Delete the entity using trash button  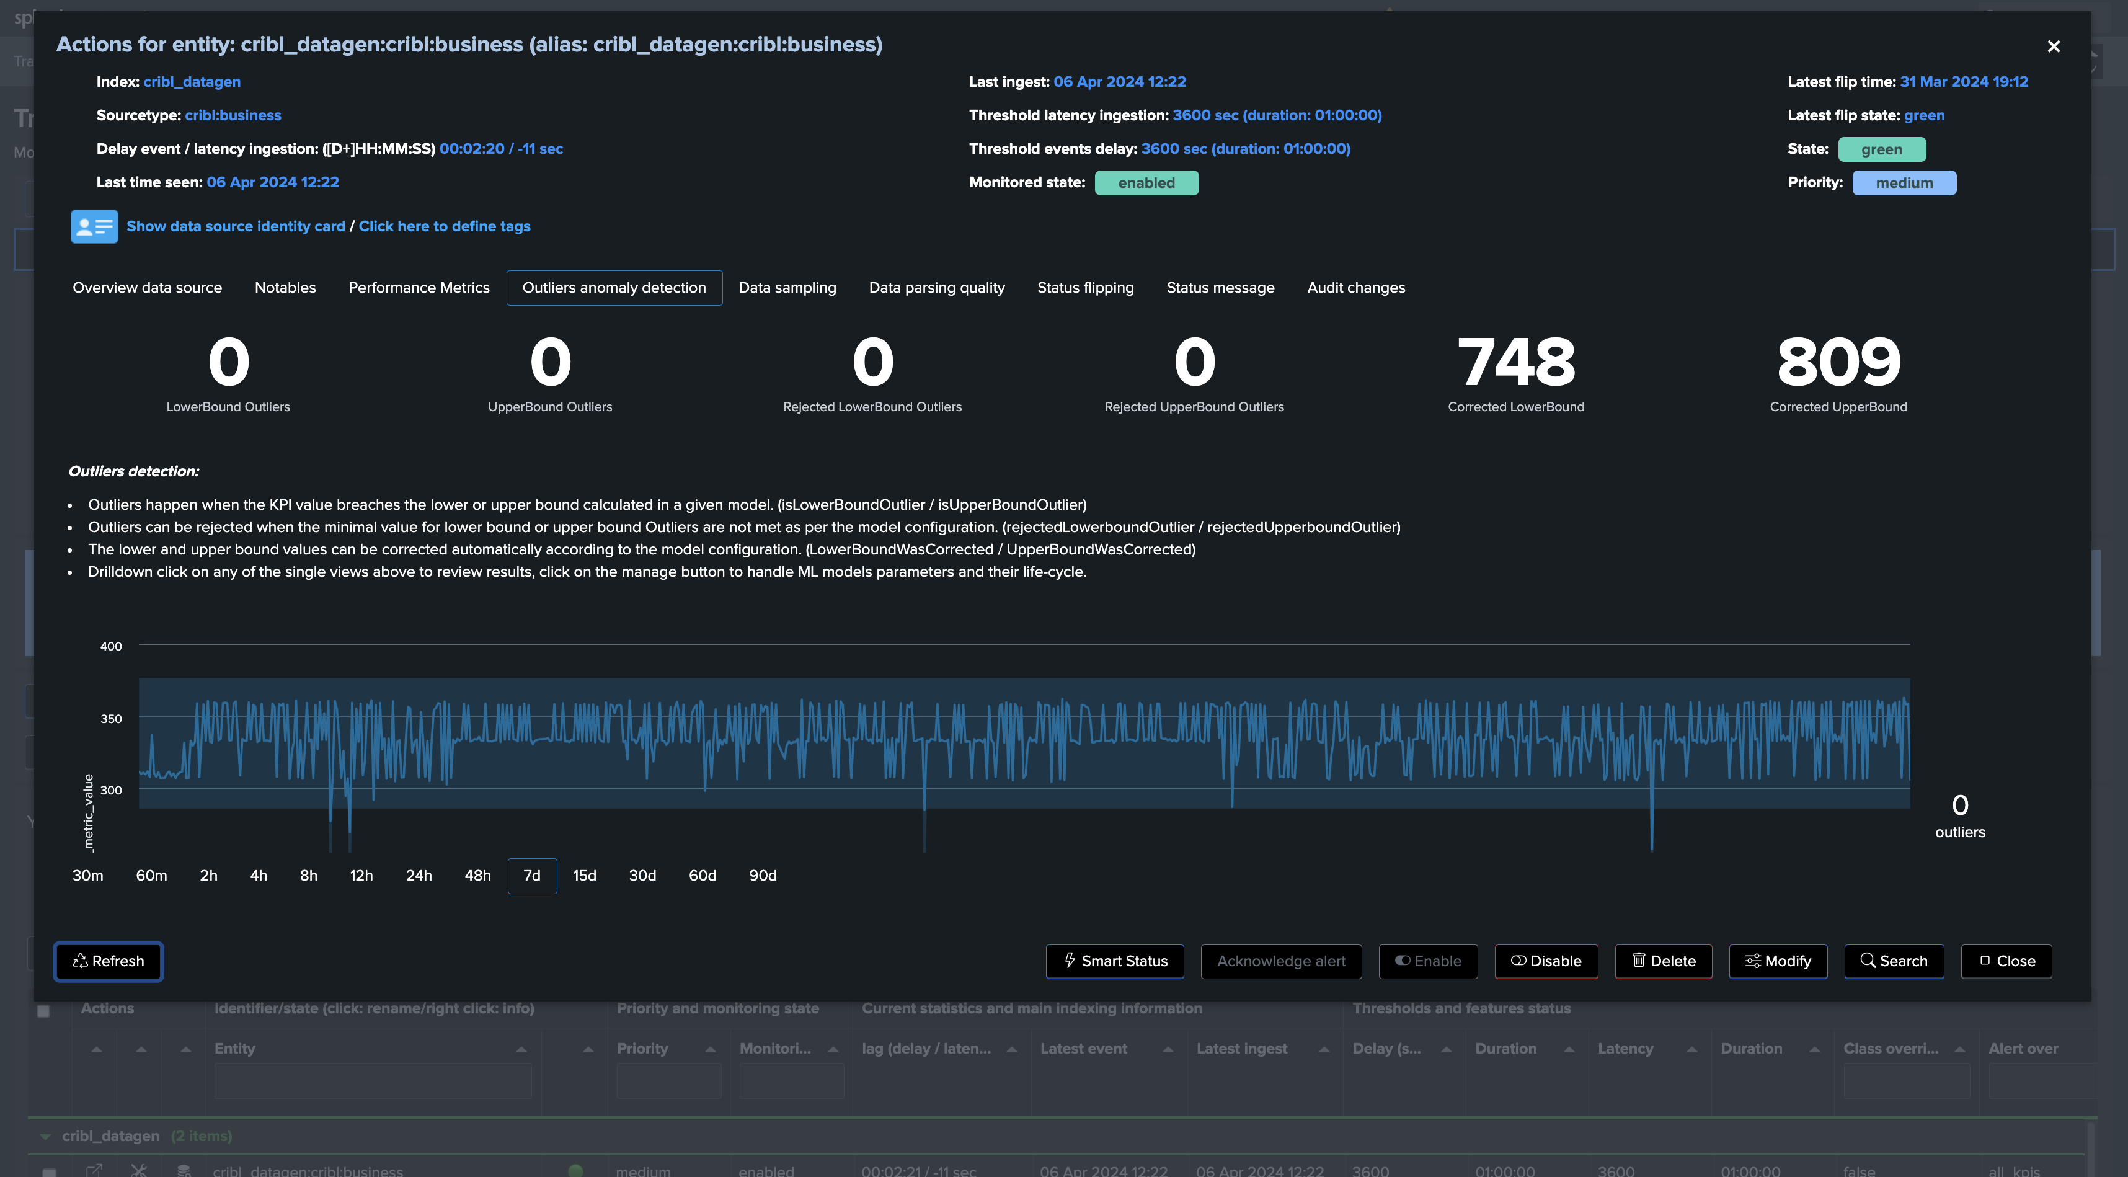1664,961
